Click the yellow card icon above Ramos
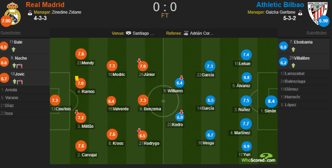Image resolution: width=332 pixels, height=168 pixels. 76,77
